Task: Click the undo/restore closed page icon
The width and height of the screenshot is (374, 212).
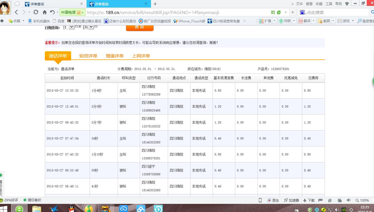Action: 52,12
